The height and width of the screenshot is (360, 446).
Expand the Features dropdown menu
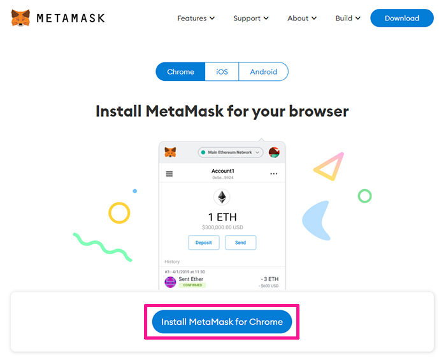point(196,18)
